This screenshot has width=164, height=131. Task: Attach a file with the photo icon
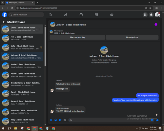coord(55,120)
